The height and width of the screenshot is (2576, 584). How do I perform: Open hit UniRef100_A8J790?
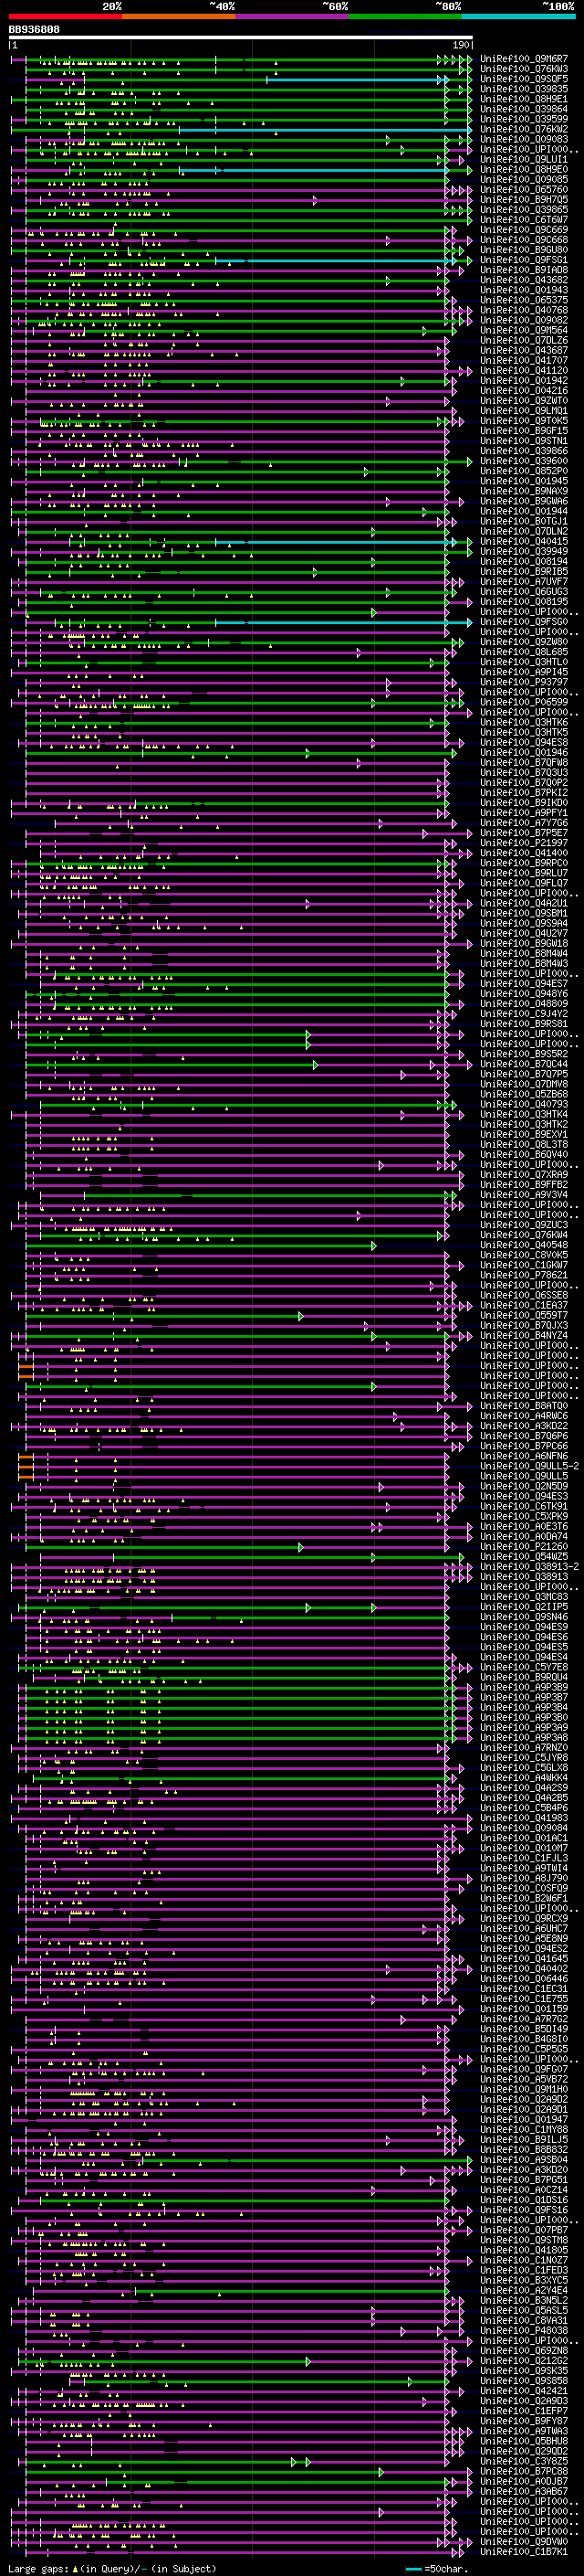pyautogui.click(x=524, y=1878)
